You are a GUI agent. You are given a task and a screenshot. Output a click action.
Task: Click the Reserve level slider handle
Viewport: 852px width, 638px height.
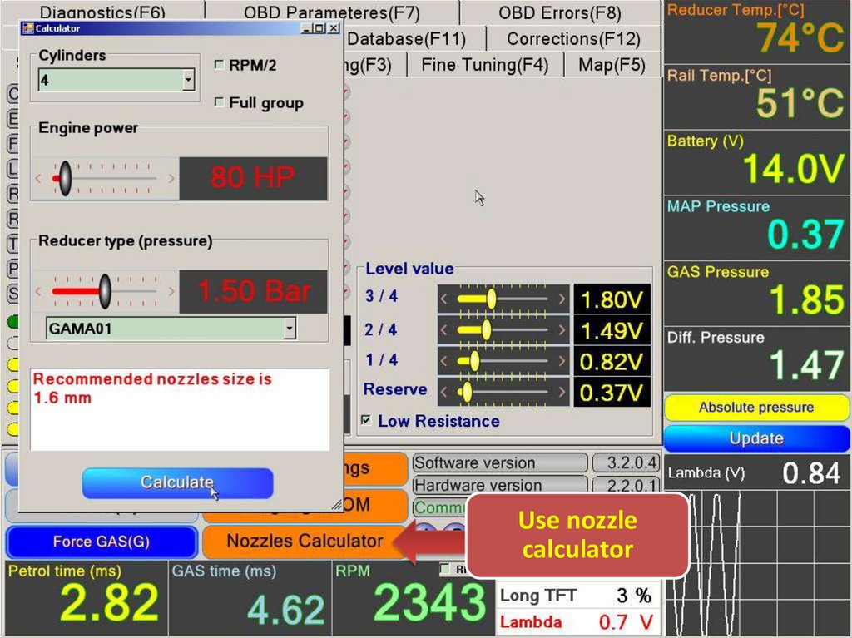click(x=466, y=392)
